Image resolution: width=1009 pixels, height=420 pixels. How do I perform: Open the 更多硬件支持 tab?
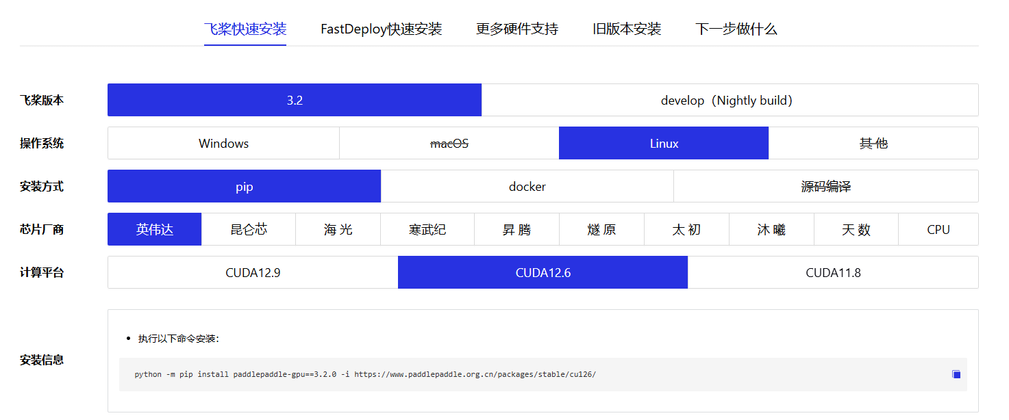click(517, 29)
